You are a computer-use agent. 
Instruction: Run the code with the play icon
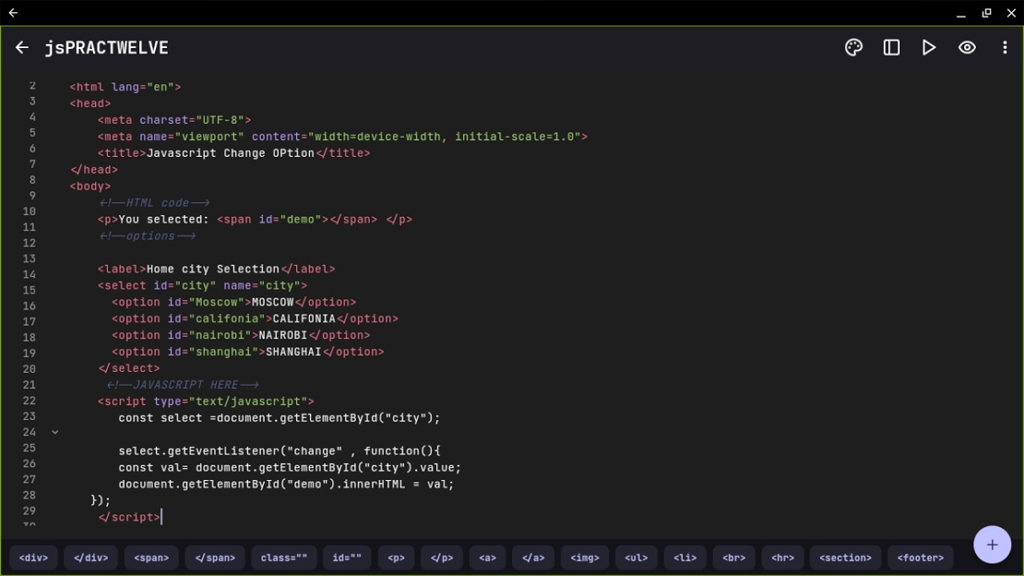pos(929,48)
